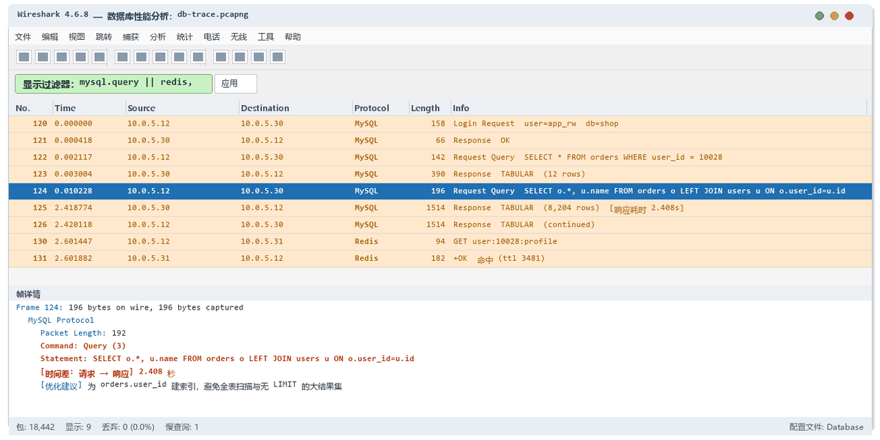Open the 帮助 menu

coord(293,37)
